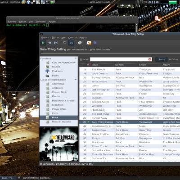Click the image viewer launcher icon in top panel
This screenshot has height=180, width=180.
43,2
